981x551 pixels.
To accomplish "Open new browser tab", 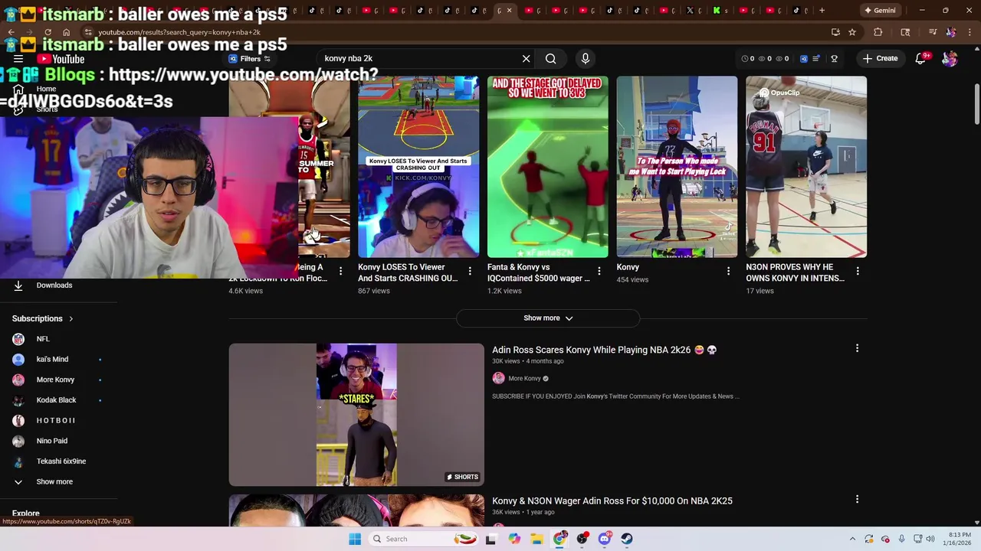I will click(822, 10).
